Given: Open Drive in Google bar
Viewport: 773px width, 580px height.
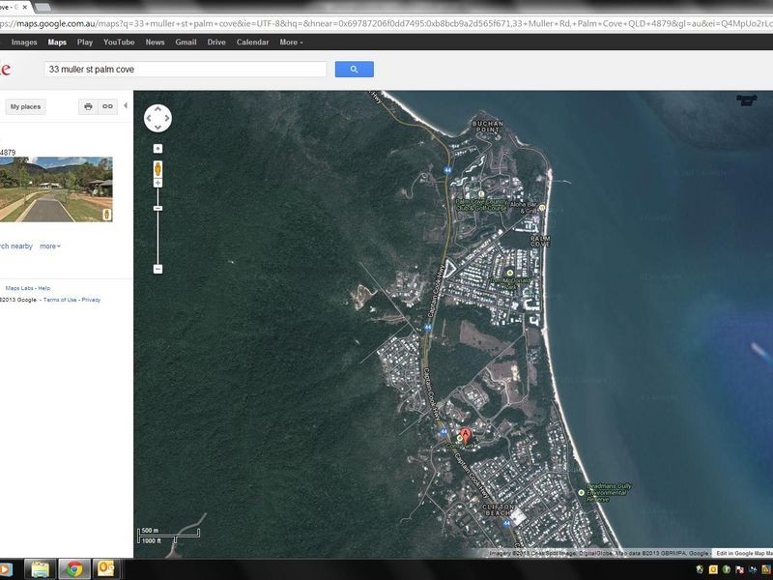Looking at the screenshot, I should 216,43.
